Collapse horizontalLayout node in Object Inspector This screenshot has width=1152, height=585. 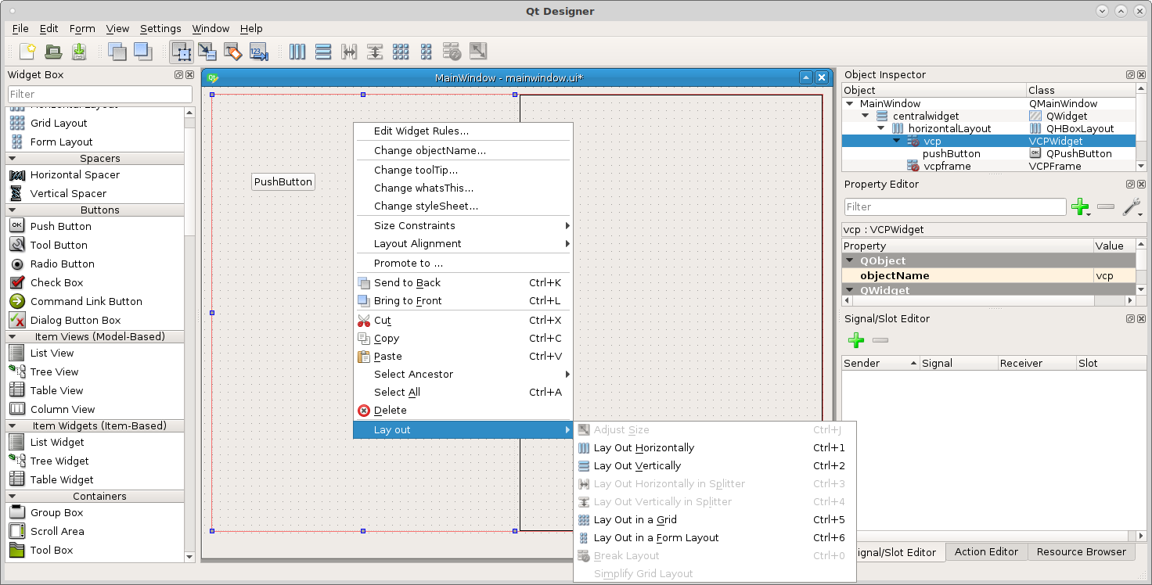point(881,128)
